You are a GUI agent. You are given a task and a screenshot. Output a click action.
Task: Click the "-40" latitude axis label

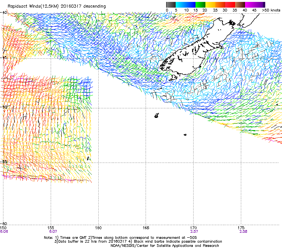(x=3, y=13)
